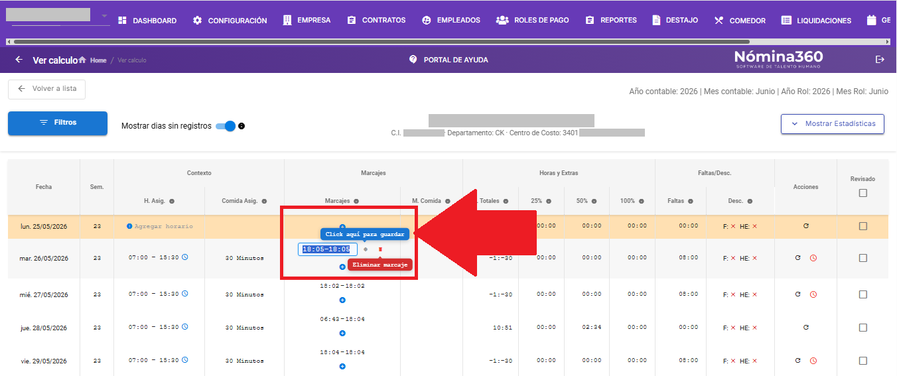Recalculate the lun. 25/05/2026 row with refresh icon
This screenshot has width=897, height=376.
[x=806, y=226]
